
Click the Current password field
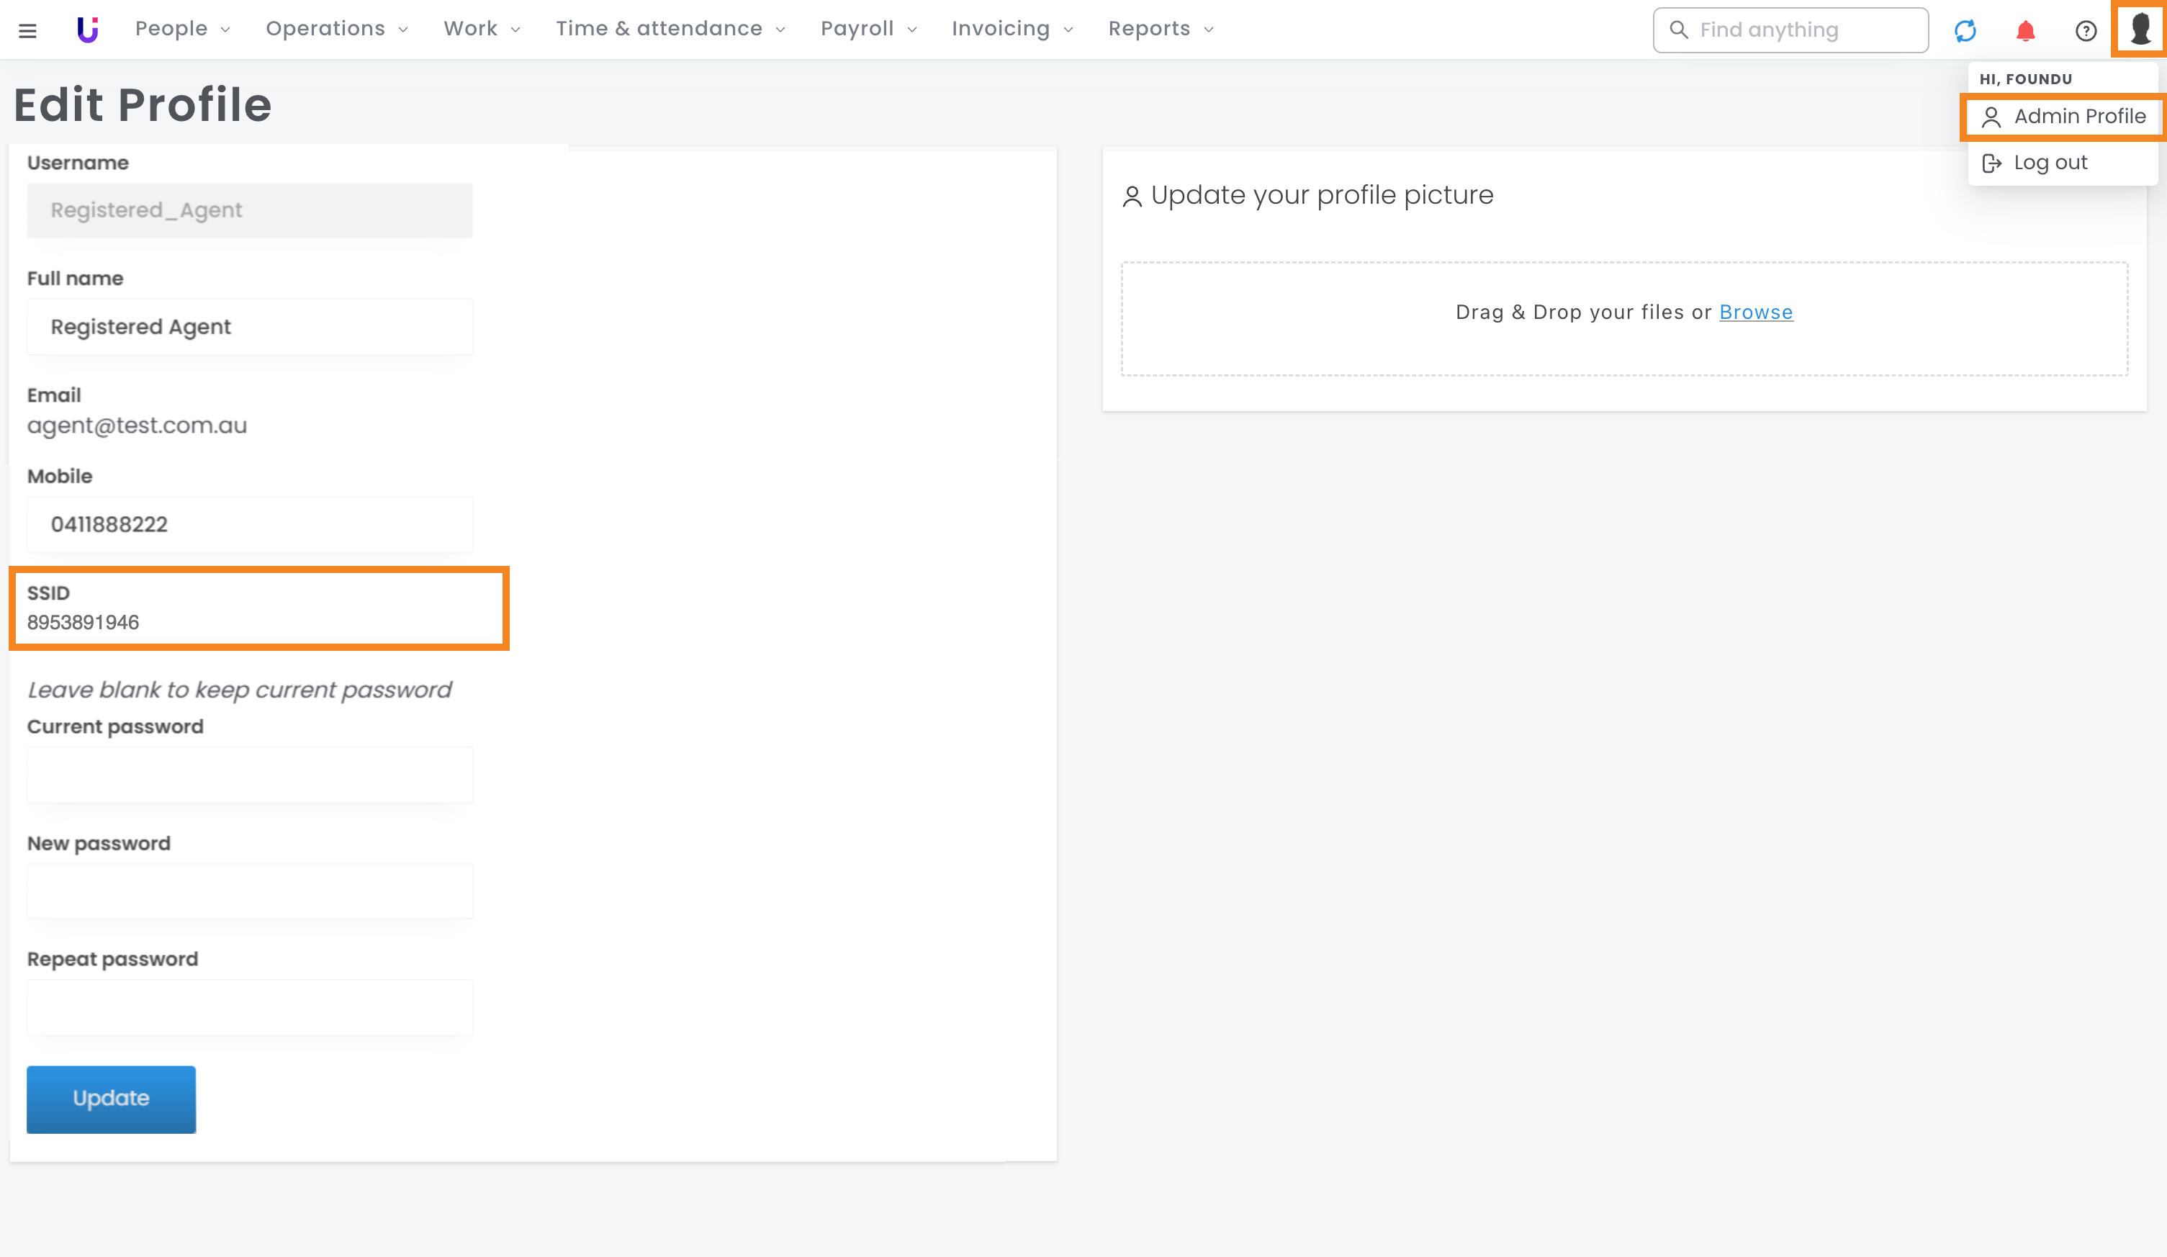pyautogui.click(x=249, y=775)
